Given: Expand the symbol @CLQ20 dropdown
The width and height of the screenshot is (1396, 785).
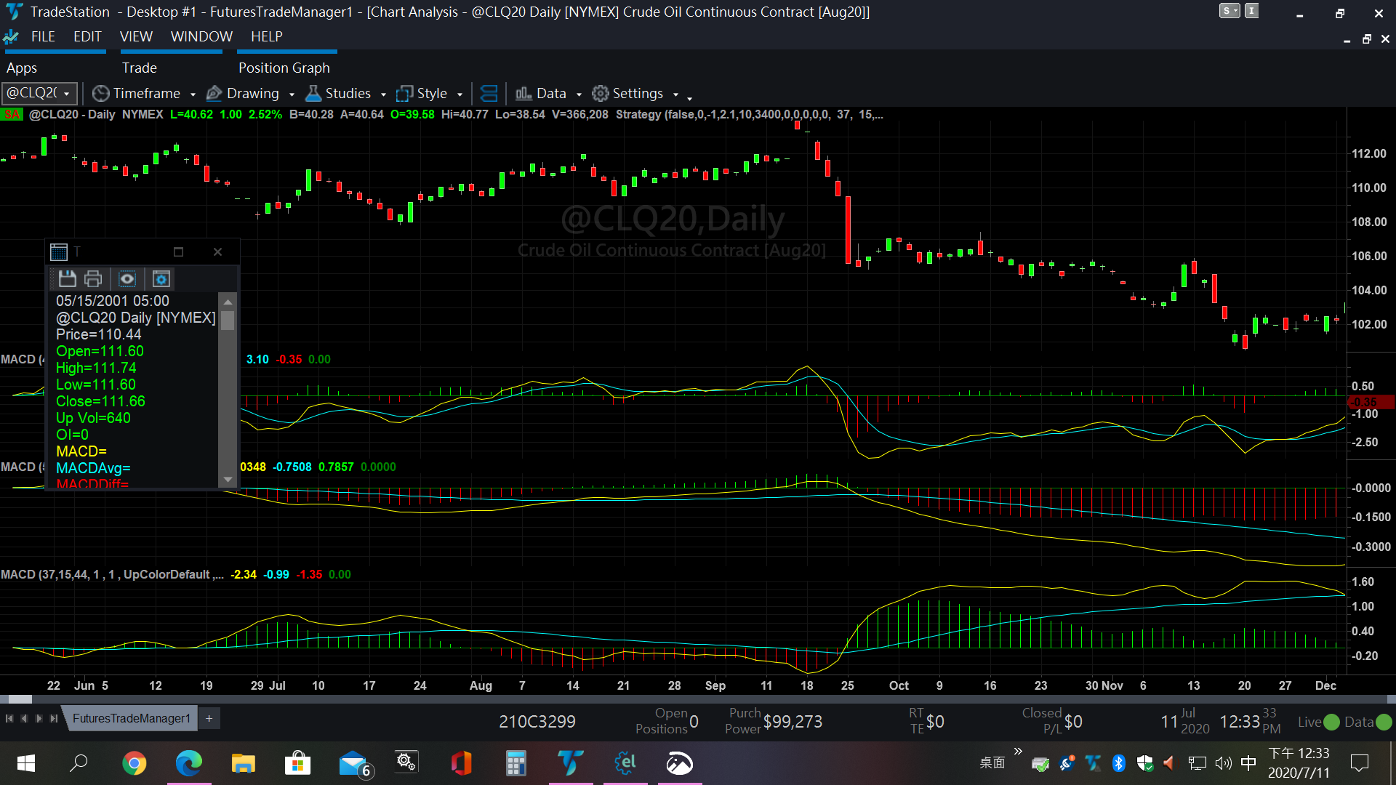Looking at the screenshot, I should point(67,94).
